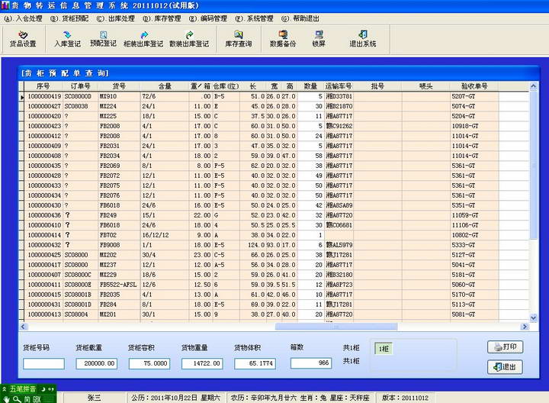Click the 货柜载重 field showing 200000.00
This screenshot has height=403, width=549.
[x=97, y=363]
